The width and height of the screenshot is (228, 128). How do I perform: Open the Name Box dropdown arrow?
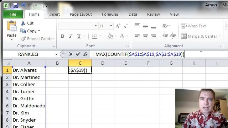point(56,54)
